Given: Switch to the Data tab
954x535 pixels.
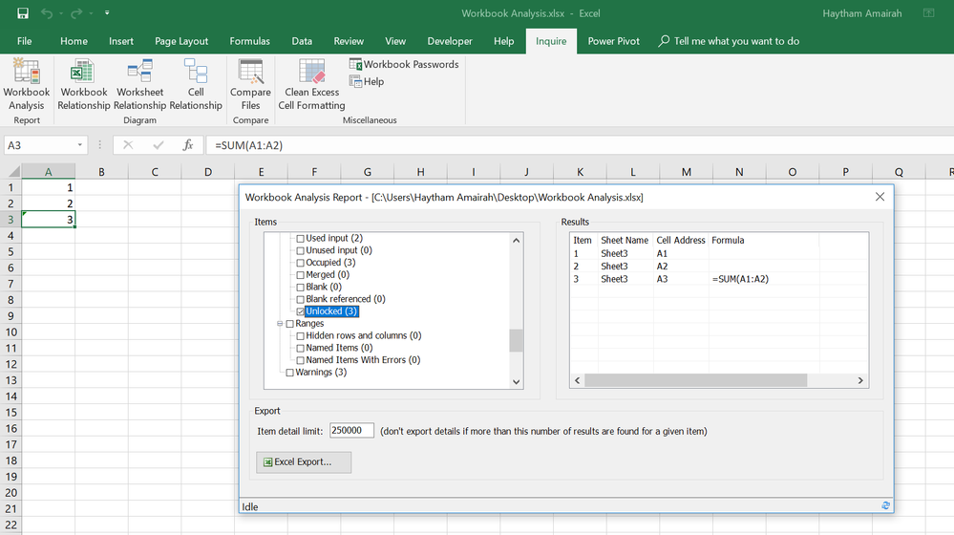Looking at the screenshot, I should 302,41.
